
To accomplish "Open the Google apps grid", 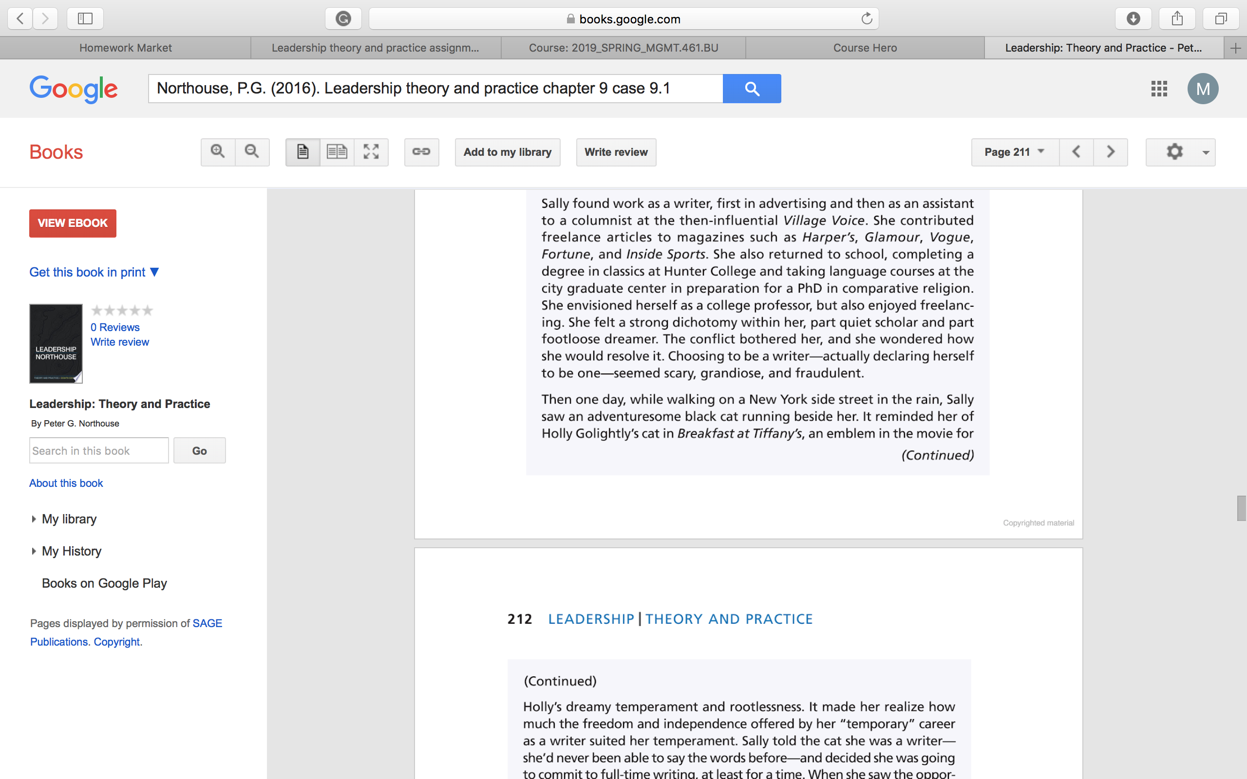I will point(1159,89).
